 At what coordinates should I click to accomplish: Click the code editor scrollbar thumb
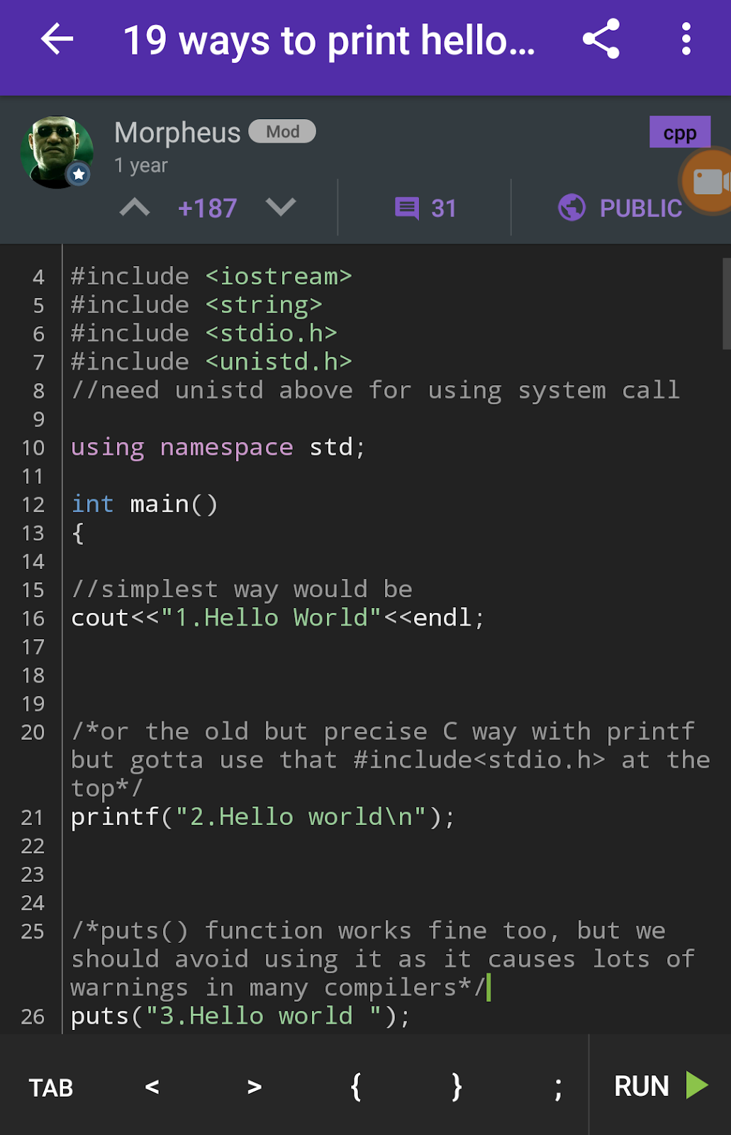coord(726,304)
